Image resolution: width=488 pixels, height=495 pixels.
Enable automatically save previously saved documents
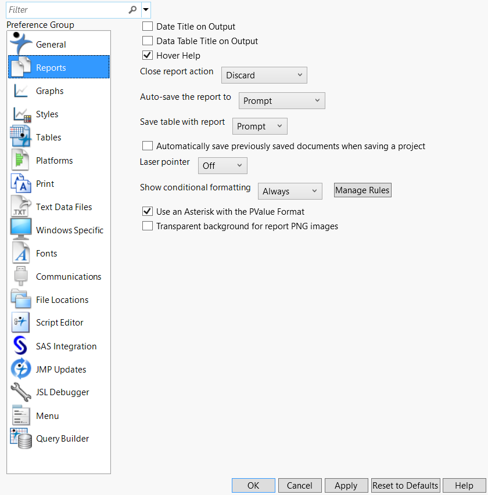148,146
